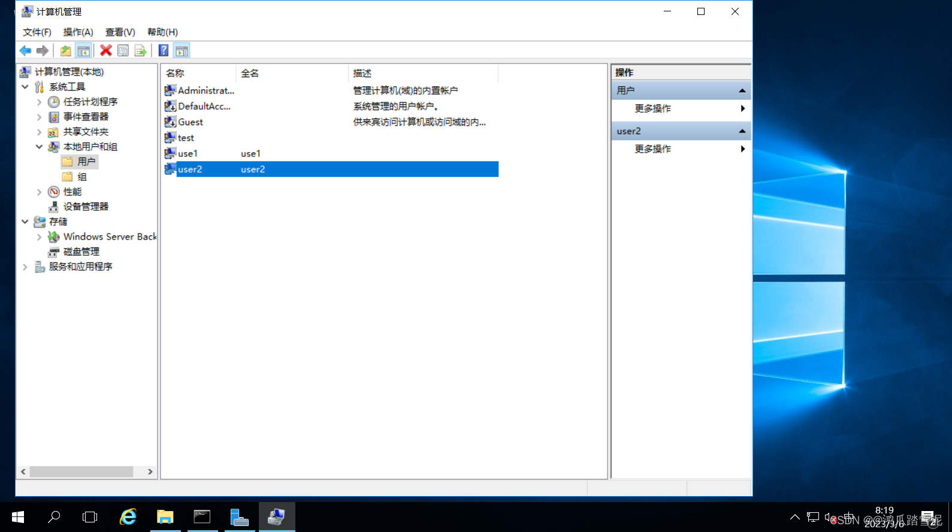Image resolution: width=952 pixels, height=532 pixels.
Task: Click the user2 user account icon
Action: (x=170, y=169)
